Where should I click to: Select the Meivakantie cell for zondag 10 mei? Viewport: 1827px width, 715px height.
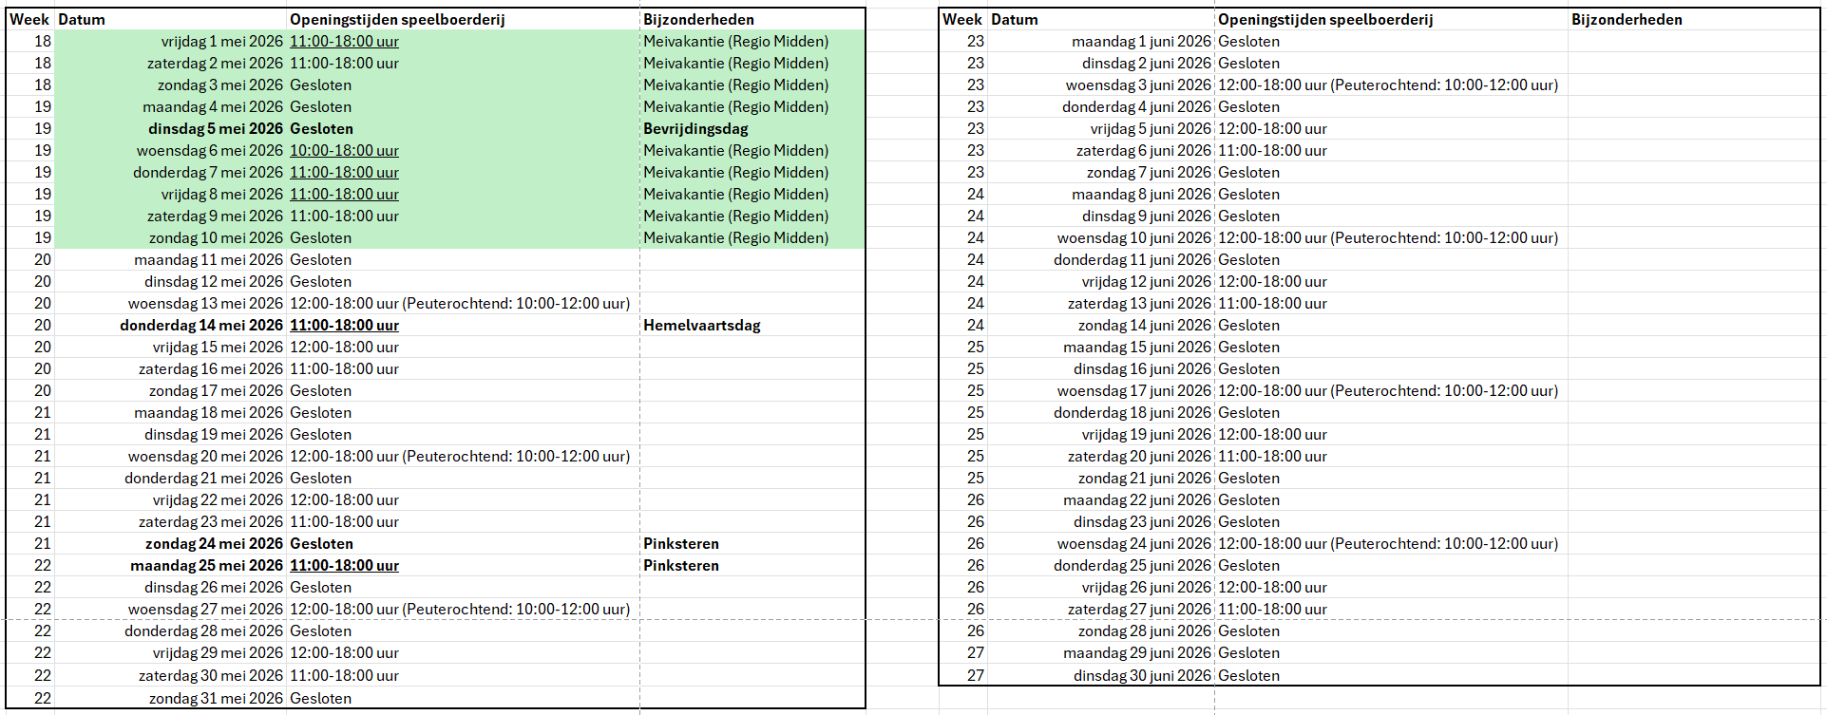pos(735,238)
